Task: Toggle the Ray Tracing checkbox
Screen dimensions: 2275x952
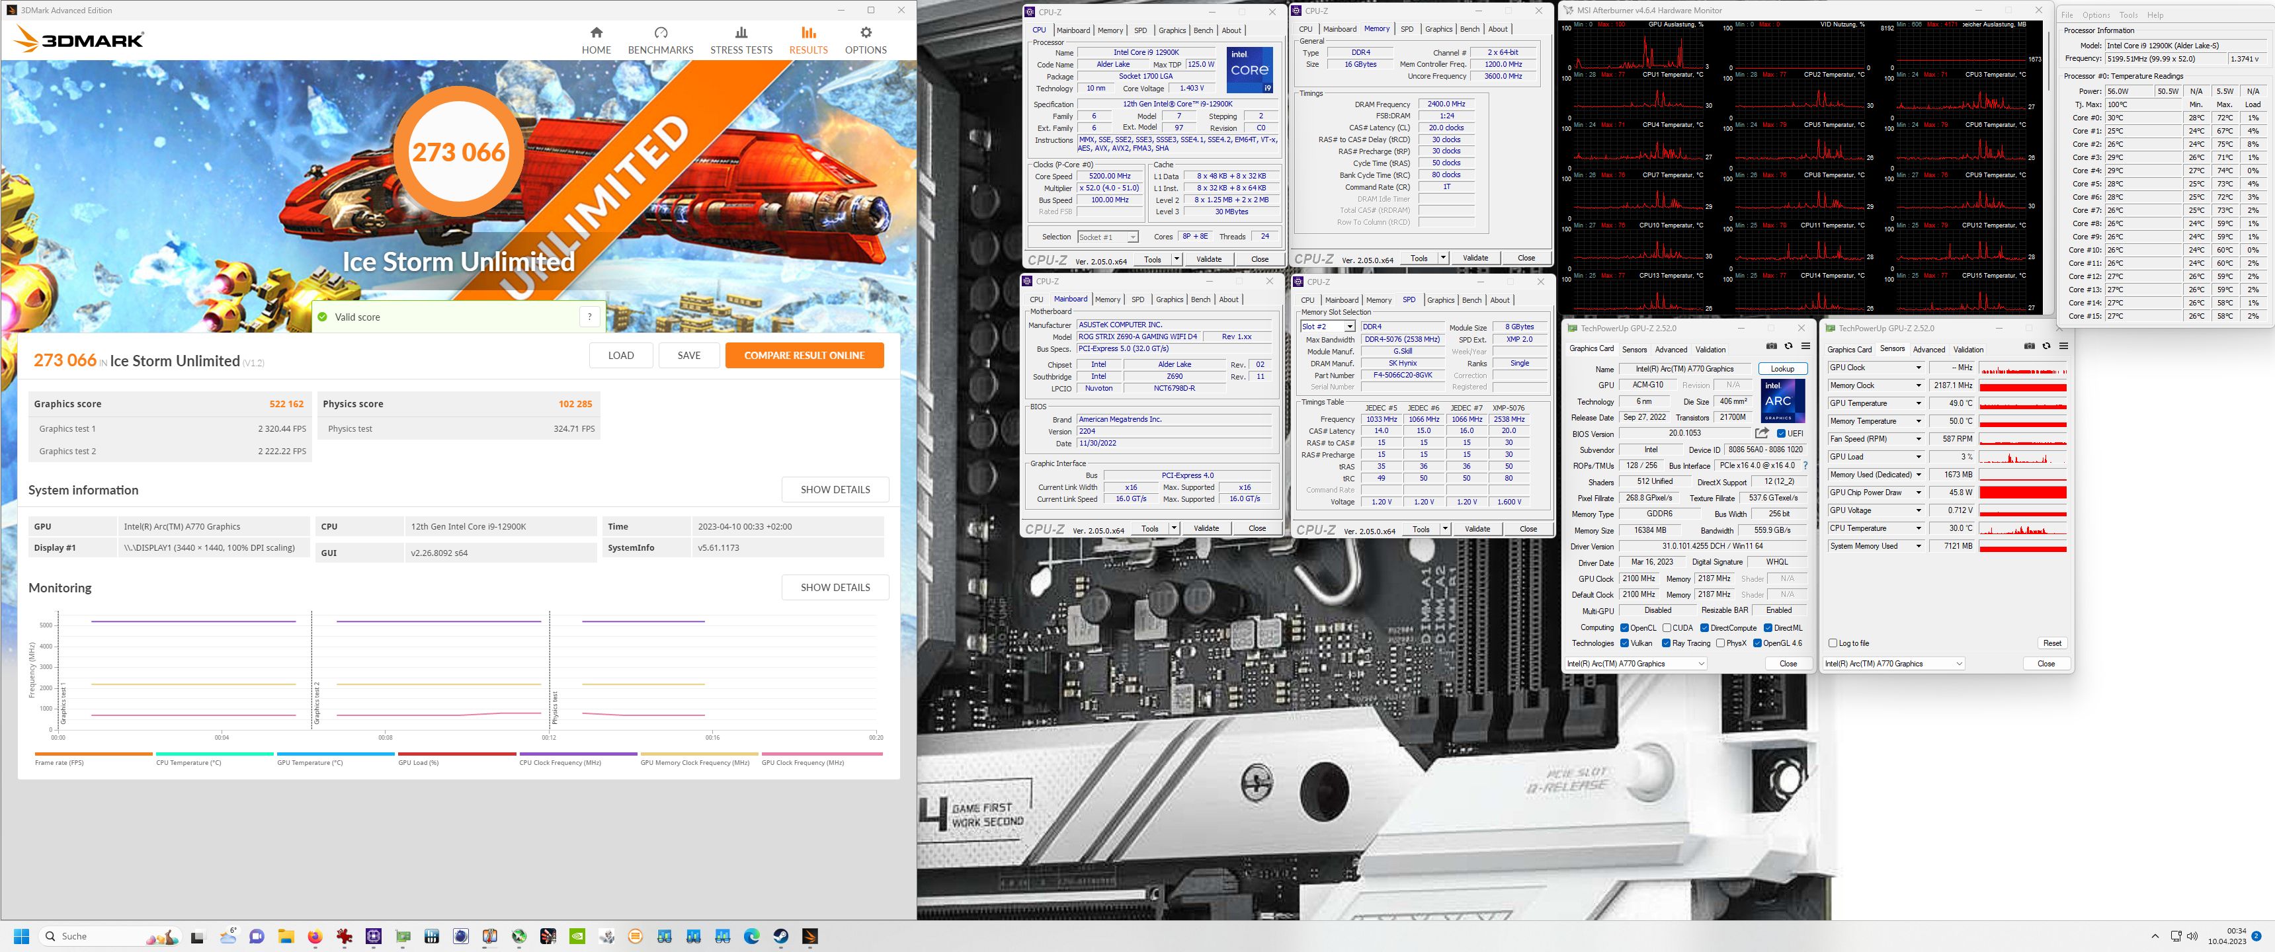Action: [x=1667, y=643]
